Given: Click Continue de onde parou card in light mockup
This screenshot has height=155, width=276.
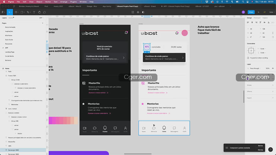Looking at the screenshot, I should click(x=164, y=58).
